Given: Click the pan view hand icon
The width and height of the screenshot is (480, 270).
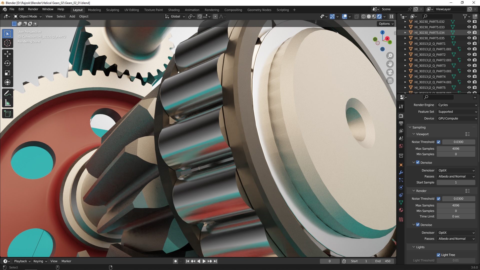Looking at the screenshot, I should [x=390, y=64].
